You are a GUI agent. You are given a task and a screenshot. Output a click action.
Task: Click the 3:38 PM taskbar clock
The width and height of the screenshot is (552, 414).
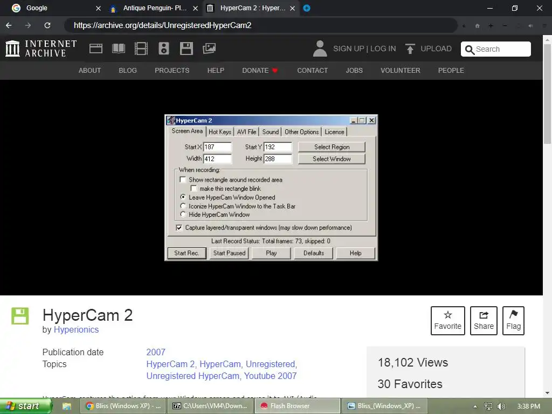tap(529, 406)
